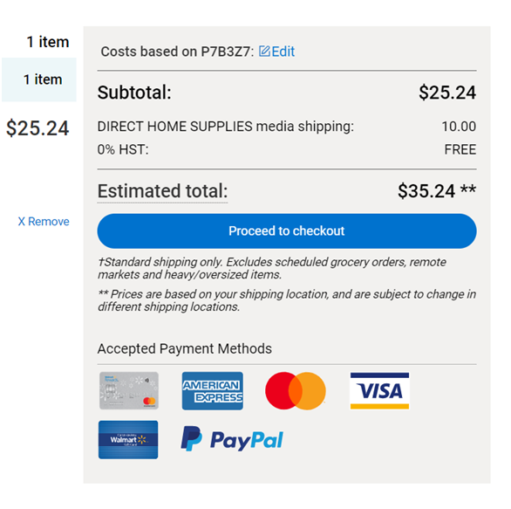Click the Mastercard logo
This screenshot has width=511, height=509.
click(296, 391)
